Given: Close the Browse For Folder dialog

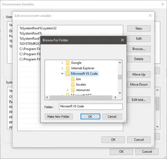Looking at the screenshot, I should [x=122, y=40].
